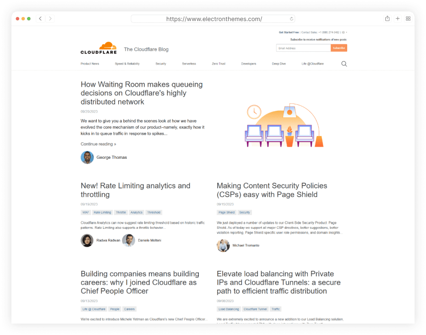The height and width of the screenshot is (335, 426).
Task: Click the Cloudflare logo
Action: (x=98, y=48)
